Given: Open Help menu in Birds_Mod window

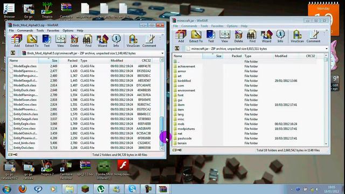Looking at the screenshot, I should click(x=80, y=30).
